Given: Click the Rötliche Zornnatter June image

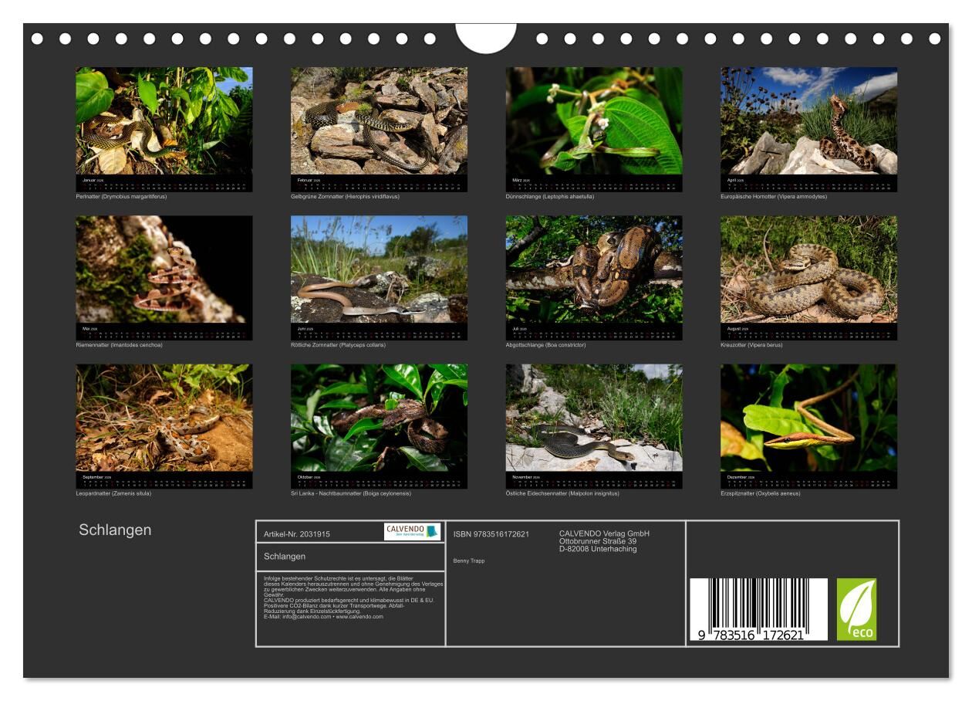Looking at the screenshot, I should 379,269.
